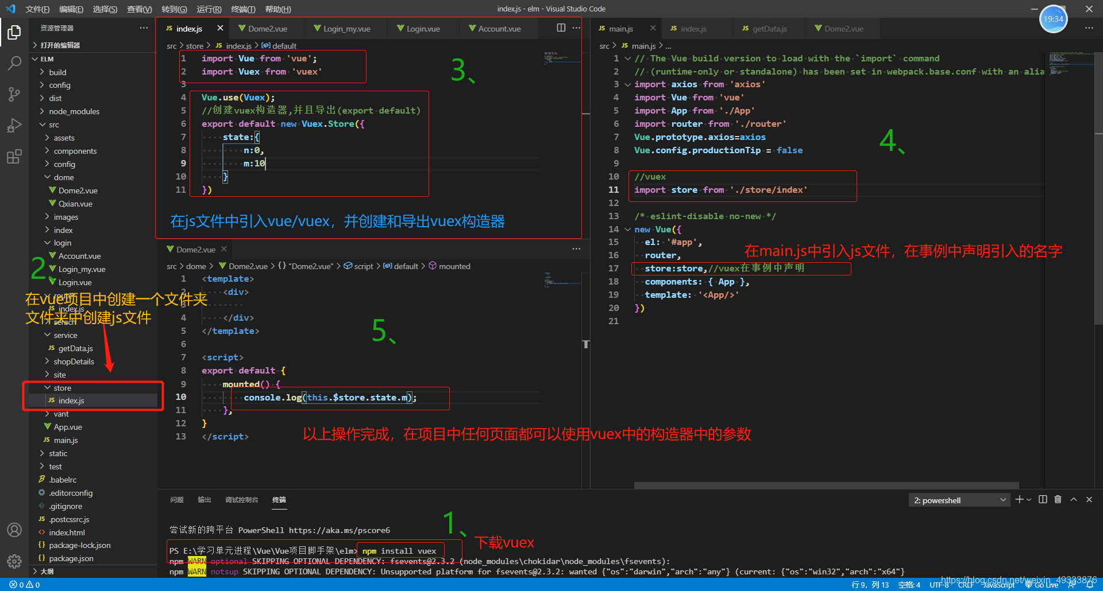The height and width of the screenshot is (591, 1103).
Task: Open the 帮助(H) menu
Action: click(278, 9)
